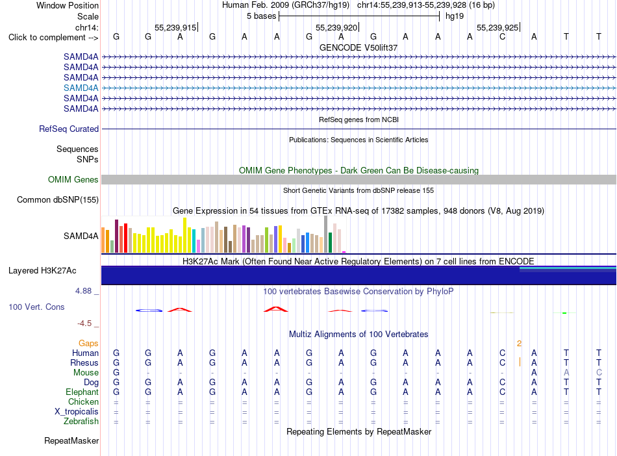617x456 pixels.
Task: Click the tallest gray bar in the GTEx chart
Action: [x=326, y=234]
